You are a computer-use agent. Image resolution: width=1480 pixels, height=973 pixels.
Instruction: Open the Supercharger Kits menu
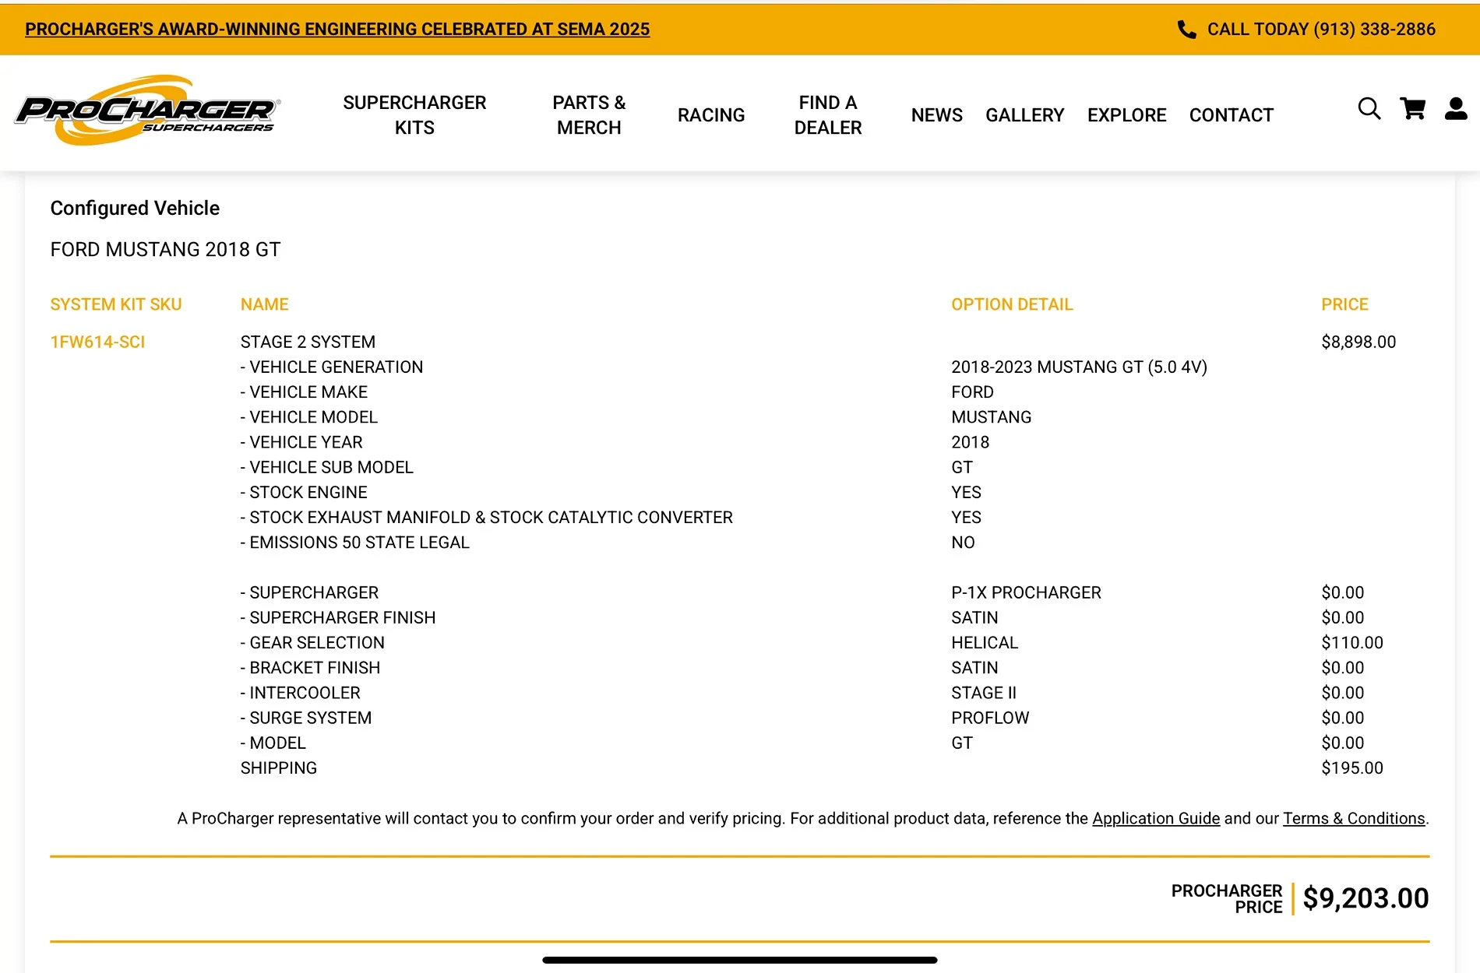tap(414, 115)
